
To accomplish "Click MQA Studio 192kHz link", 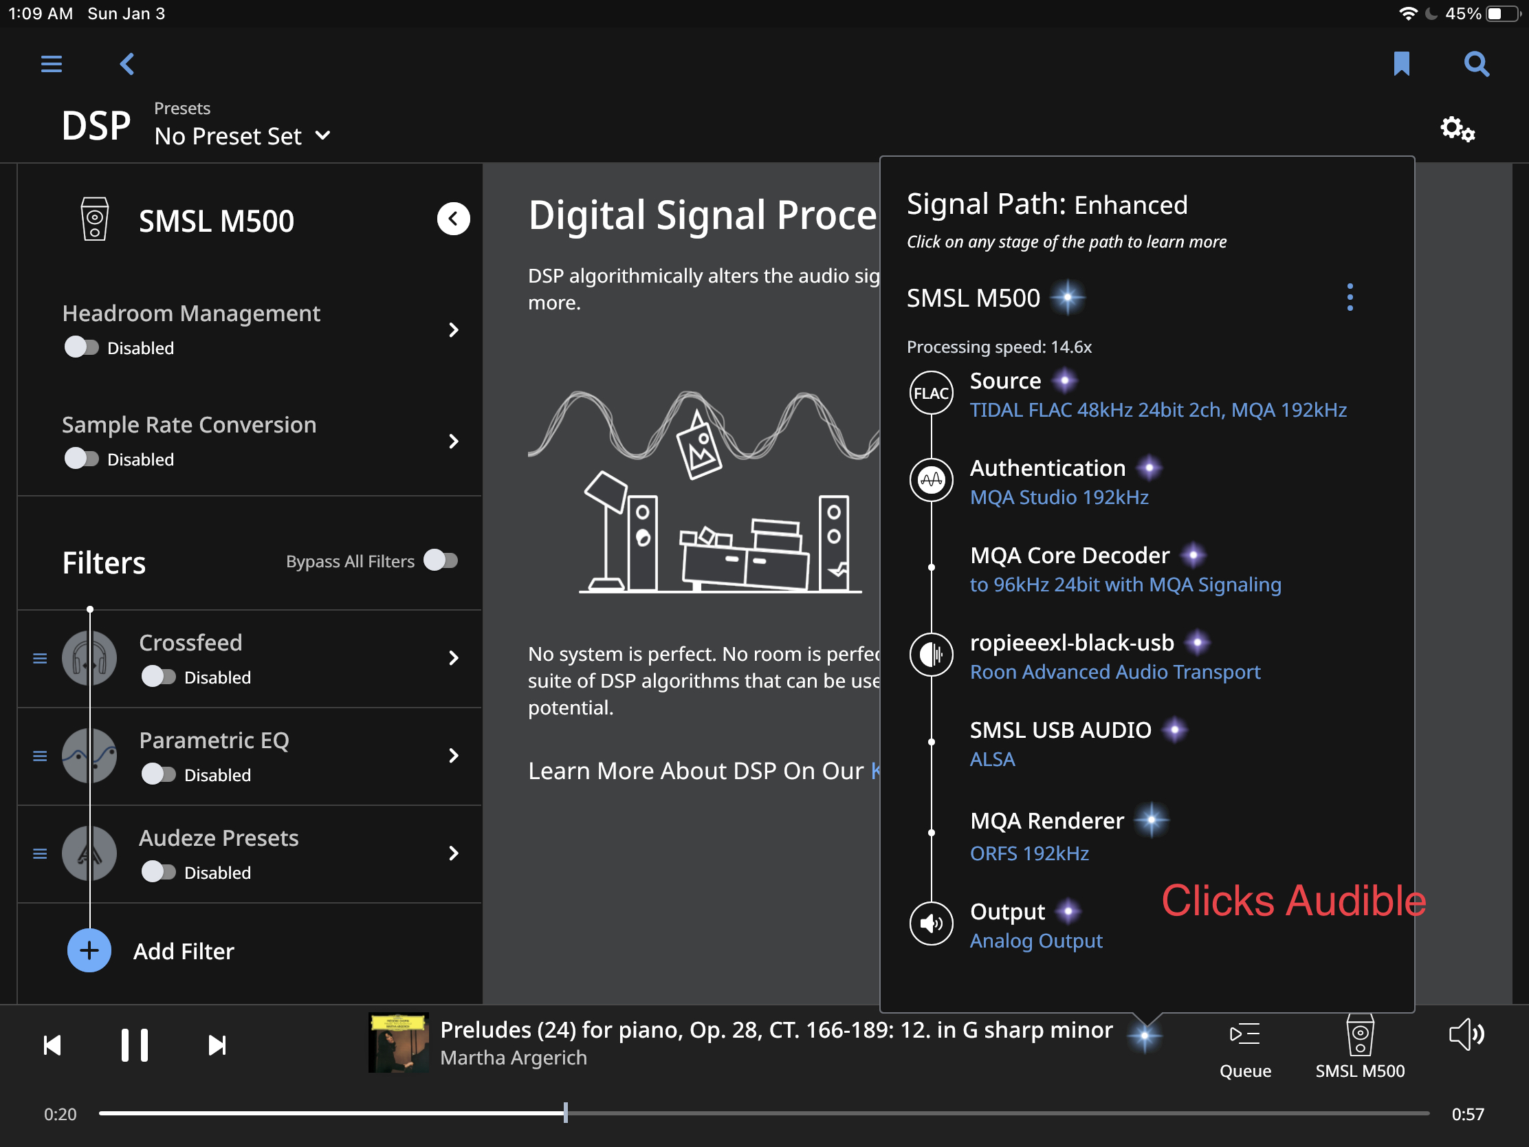I will point(1059,497).
